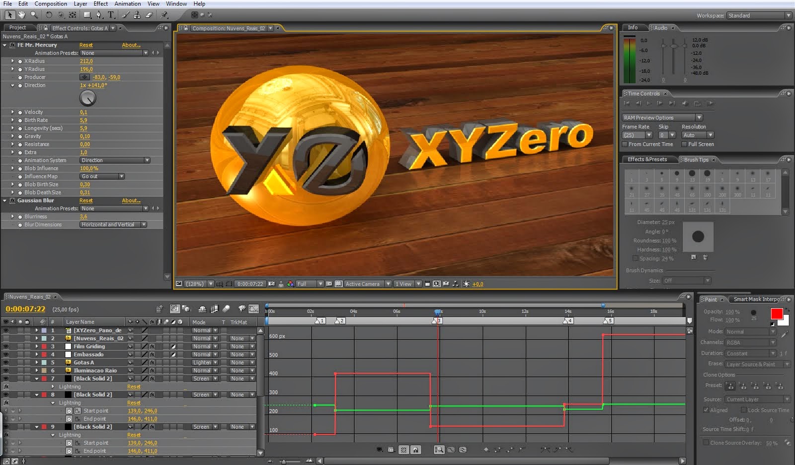Activate the Horizontal Type tool
795x465 pixels.
pyautogui.click(x=111, y=14)
